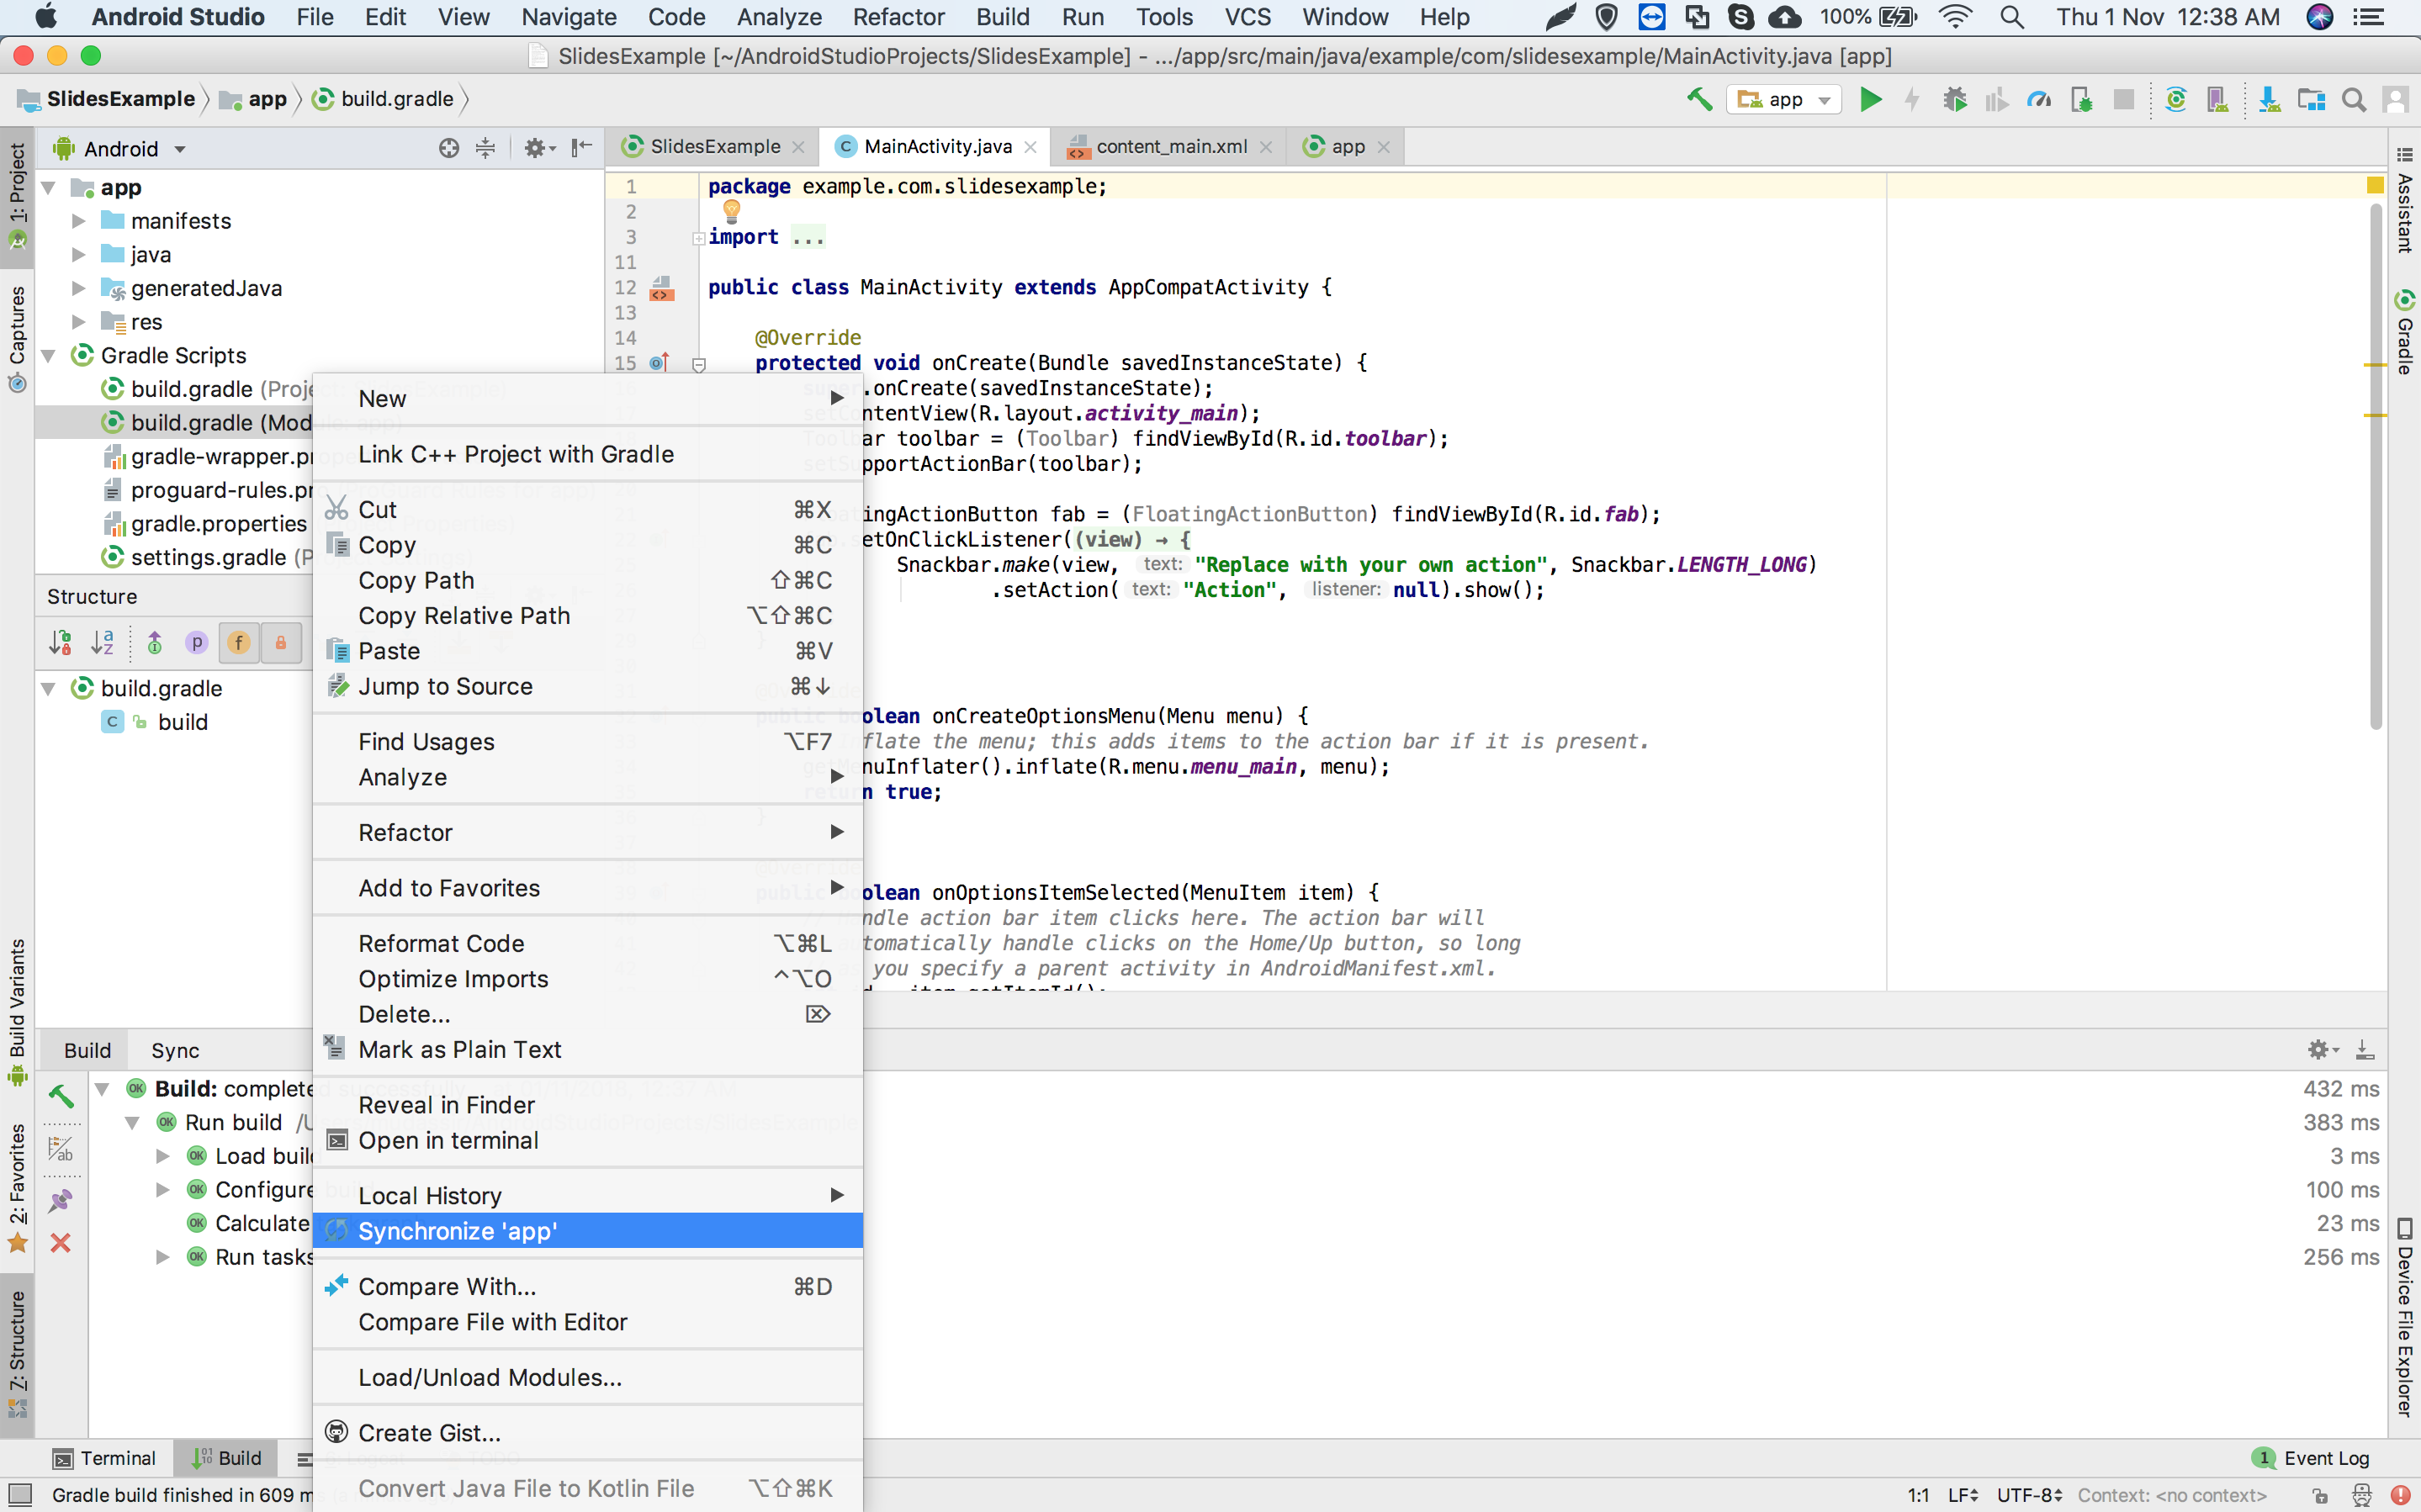Click the Debug app bug icon
This screenshot has width=2421, height=1512.
point(1954,99)
